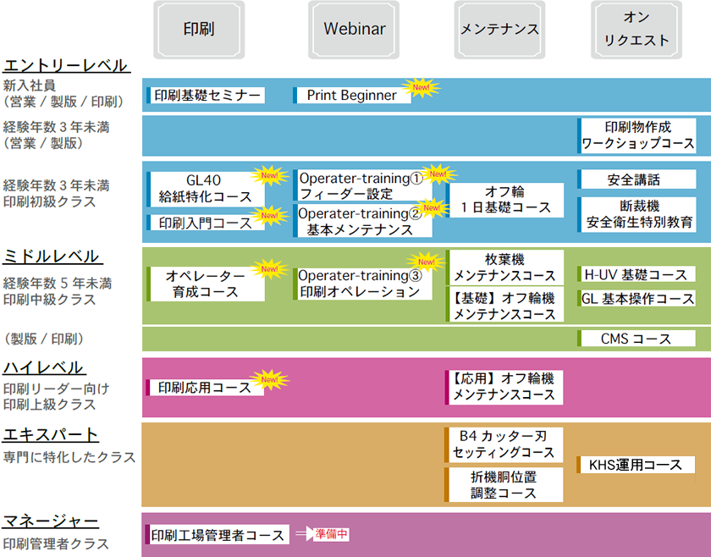Open Operater-training① フィーダー設定
Viewport: 711px width, 557px height.
[x=362, y=185]
